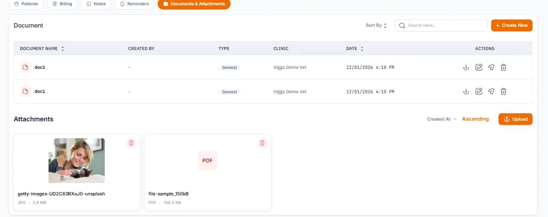Go to the Notes tab
Image resolution: width=548 pixels, height=217 pixels.
tap(96, 4)
